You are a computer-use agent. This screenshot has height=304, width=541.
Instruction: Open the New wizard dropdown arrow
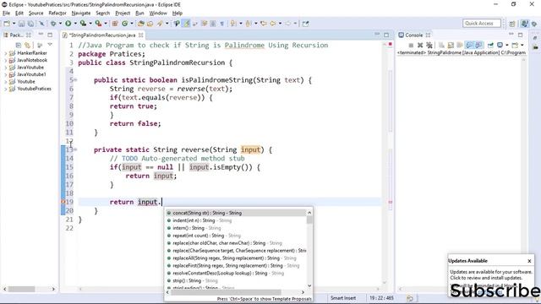click(x=14, y=24)
